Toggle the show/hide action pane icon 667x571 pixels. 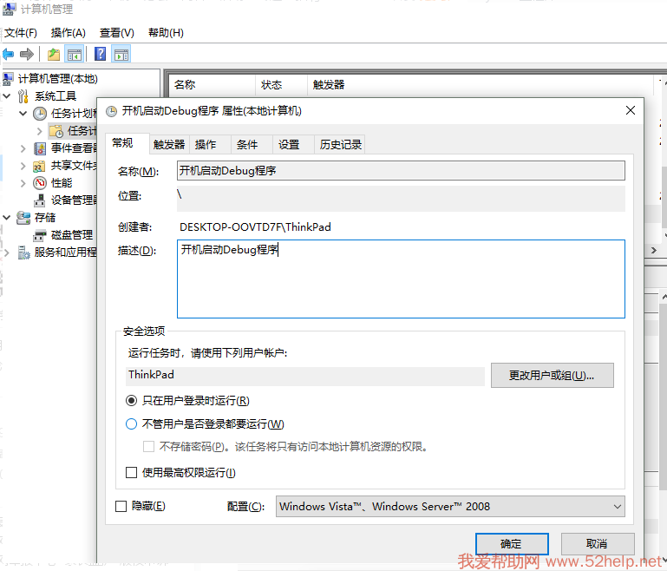[x=121, y=55]
